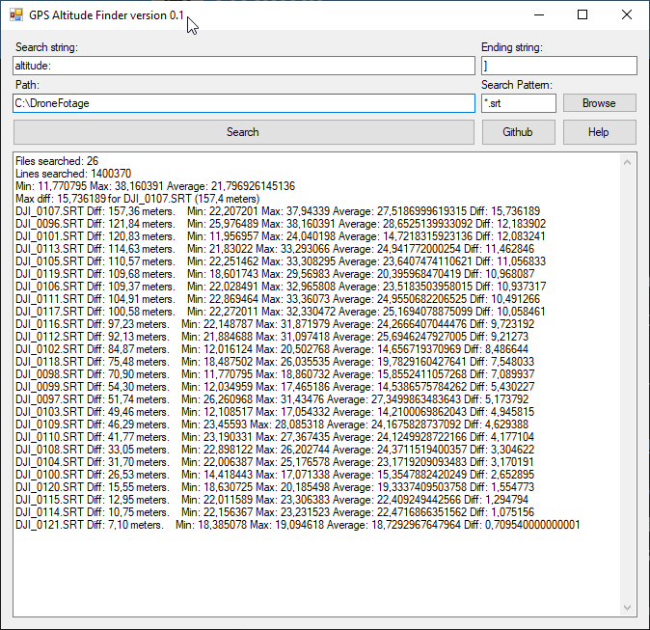
Task: Click the DJI_0119.SRT result row
Action: (275, 274)
